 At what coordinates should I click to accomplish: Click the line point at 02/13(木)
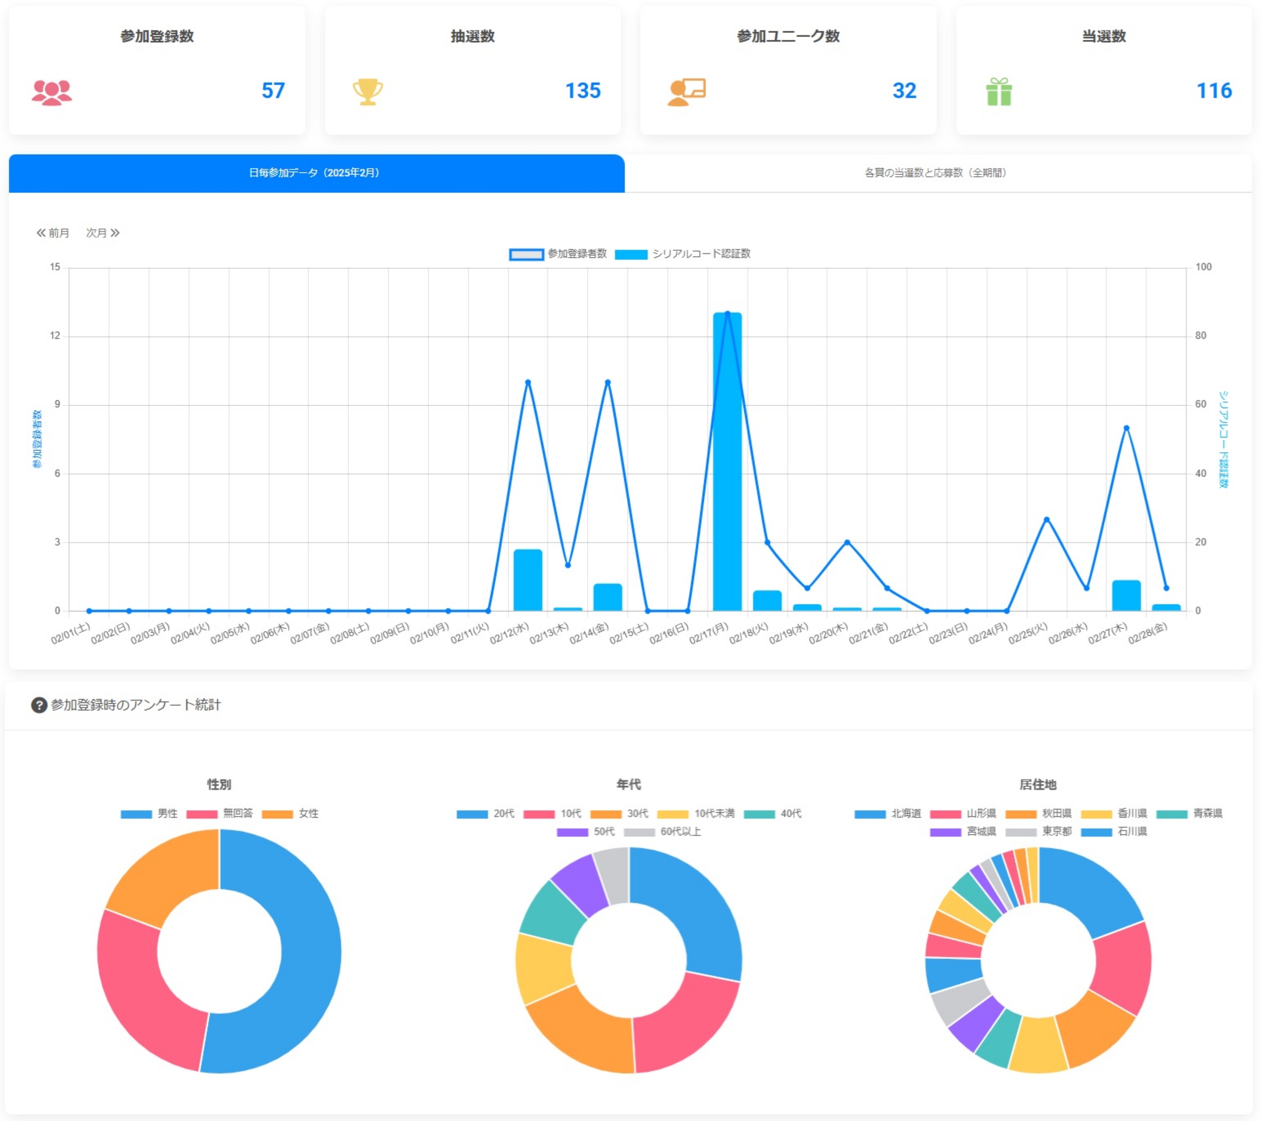(x=568, y=565)
